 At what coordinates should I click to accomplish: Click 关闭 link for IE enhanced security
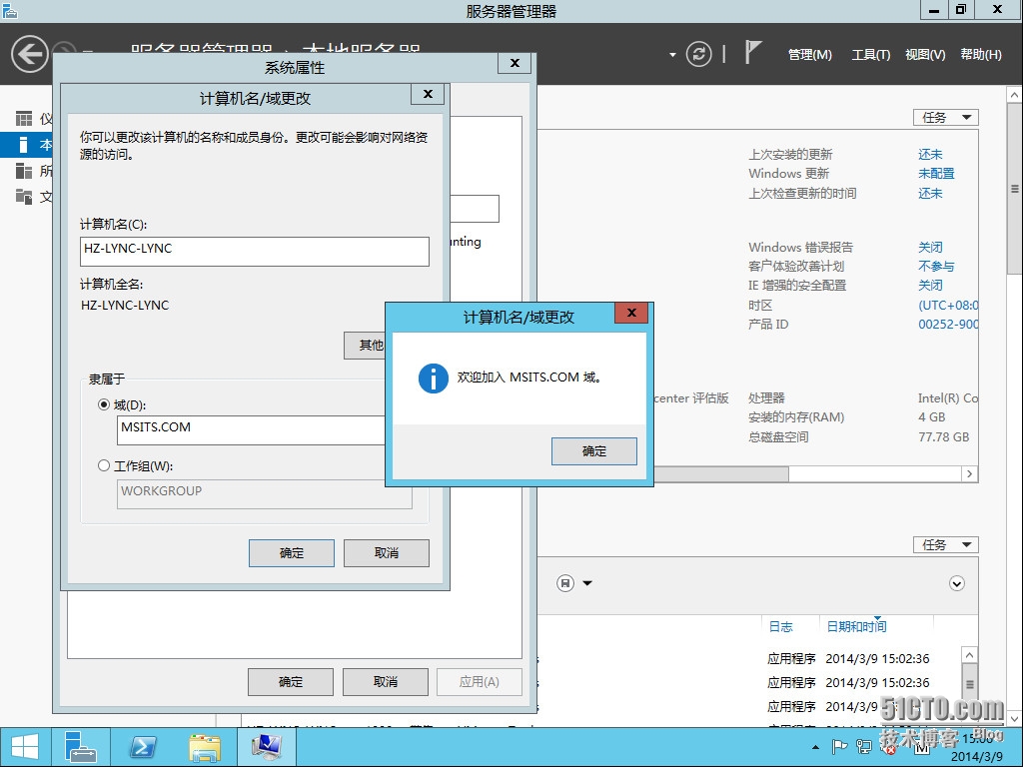click(930, 285)
